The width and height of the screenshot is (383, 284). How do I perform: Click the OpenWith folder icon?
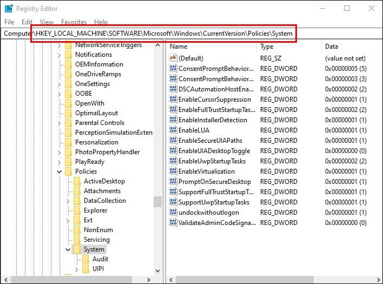coord(69,103)
